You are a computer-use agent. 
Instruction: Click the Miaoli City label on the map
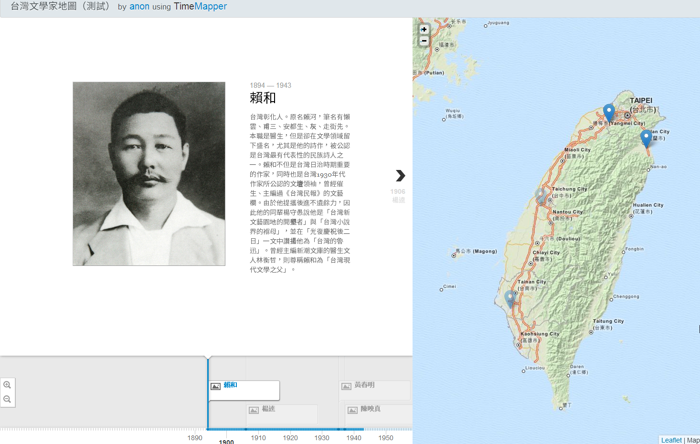coord(578,150)
